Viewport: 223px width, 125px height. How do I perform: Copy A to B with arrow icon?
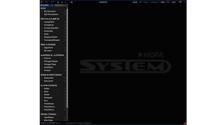pyautogui.click(x=62, y=2)
